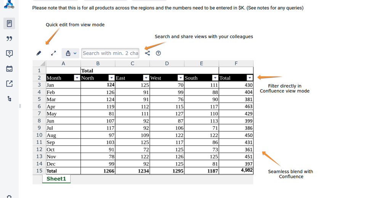Select row 15 header
The height and width of the screenshot is (198, 381).
(x=39, y=171)
